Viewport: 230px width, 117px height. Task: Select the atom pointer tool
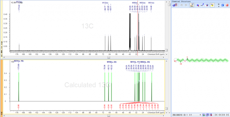(x=198, y=5)
